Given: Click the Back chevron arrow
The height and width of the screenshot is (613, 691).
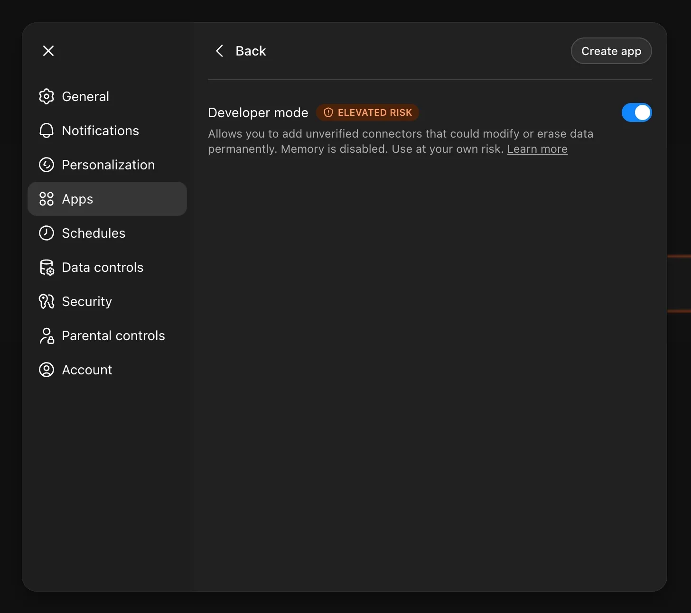Looking at the screenshot, I should 219,51.
